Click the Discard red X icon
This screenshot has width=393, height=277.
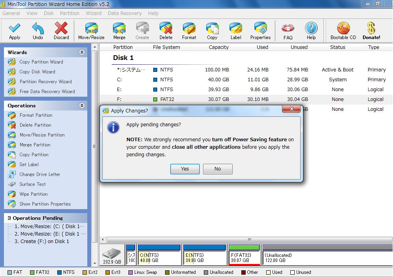tap(61, 28)
